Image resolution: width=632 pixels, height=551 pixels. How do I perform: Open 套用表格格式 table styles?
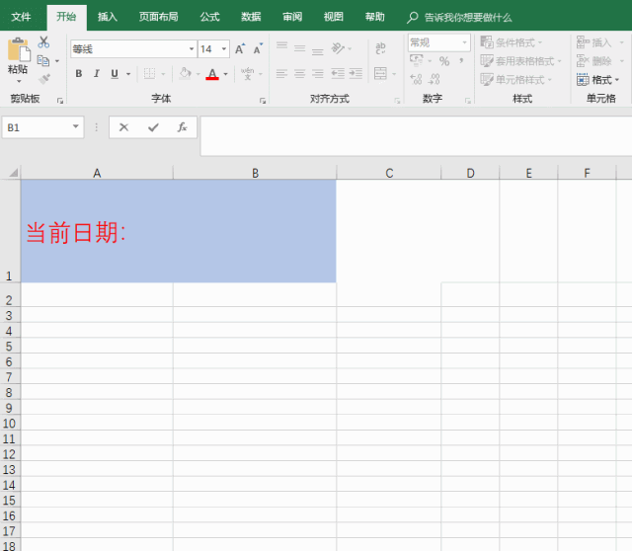(x=520, y=61)
